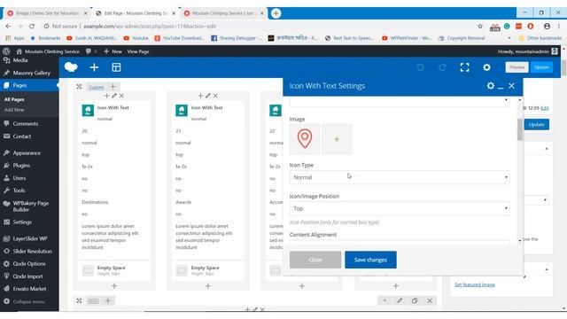Viewport: 567px width, 319px height.
Task: Click the WPBakery cloud logo icon
Action: point(71,67)
